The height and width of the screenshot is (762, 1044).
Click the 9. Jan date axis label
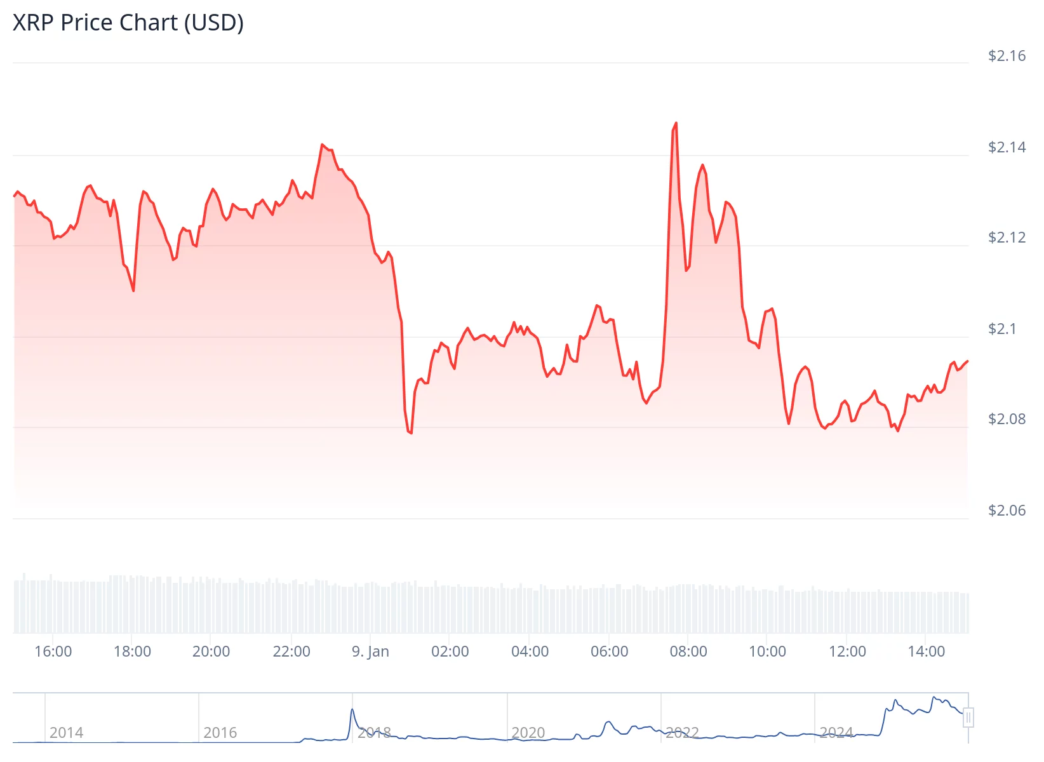[370, 652]
